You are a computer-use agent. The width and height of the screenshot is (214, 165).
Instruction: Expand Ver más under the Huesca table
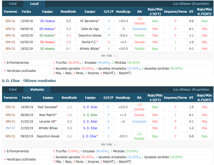point(109,56)
